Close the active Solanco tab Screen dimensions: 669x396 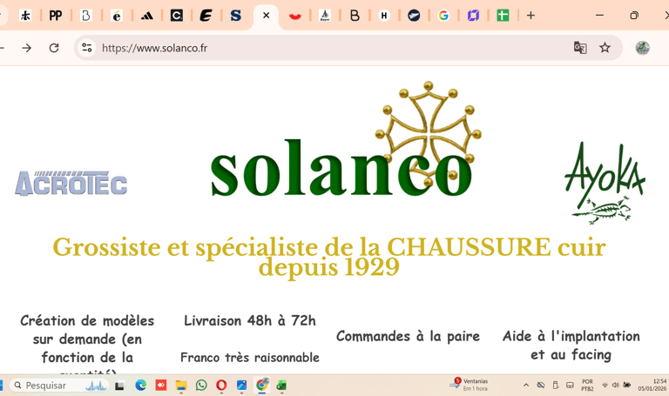(267, 16)
